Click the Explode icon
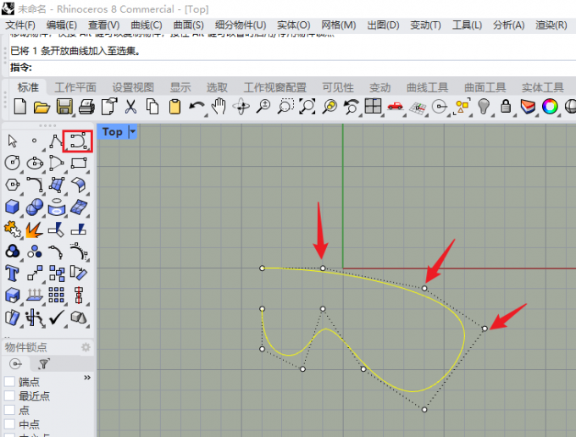The image size is (576, 437). click(34, 230)
